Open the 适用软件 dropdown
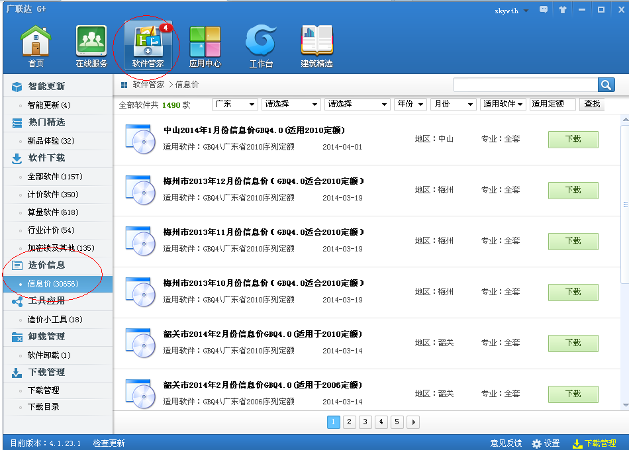Screen dimensions: 629x450 (503, 105)
